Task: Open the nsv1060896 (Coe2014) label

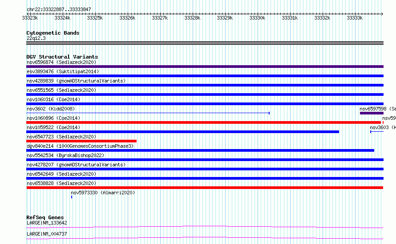Action: click(x=53, y=118)
